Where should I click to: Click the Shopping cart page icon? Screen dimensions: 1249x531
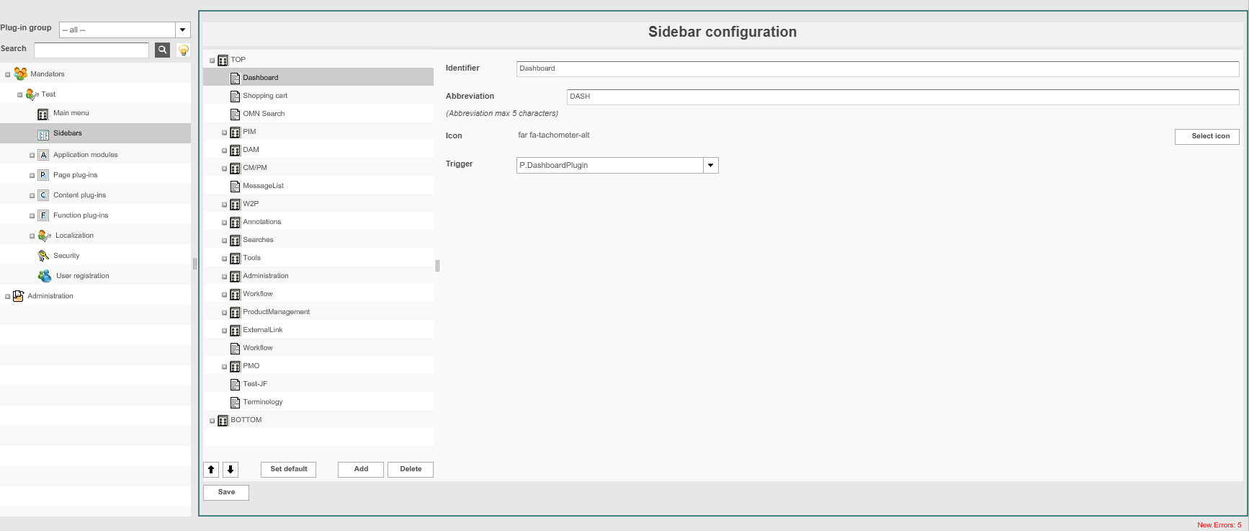[235, 96]
